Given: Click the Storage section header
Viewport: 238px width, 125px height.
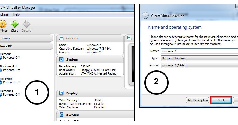Looking at the screenshot, I should (95, 115).
